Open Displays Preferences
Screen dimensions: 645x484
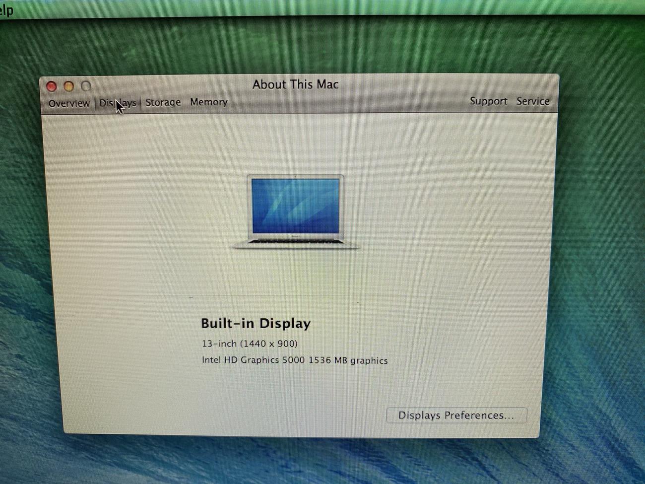[456, 415]
